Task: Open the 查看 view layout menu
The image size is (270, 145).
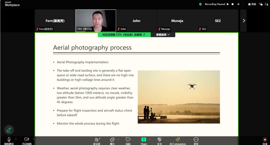Action: 252,4
